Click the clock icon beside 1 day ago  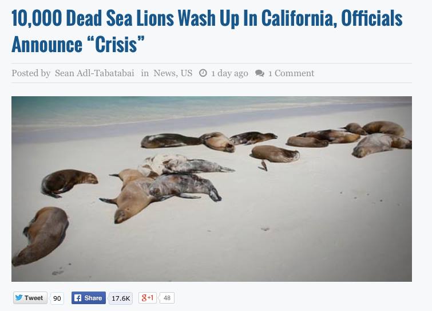coord(203,73)
